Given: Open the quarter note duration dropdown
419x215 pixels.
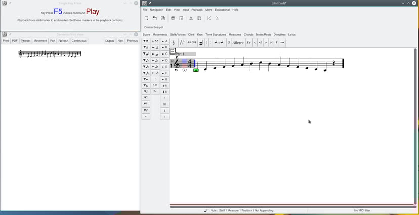Looking at the screenshot, I should pos(146,54).
